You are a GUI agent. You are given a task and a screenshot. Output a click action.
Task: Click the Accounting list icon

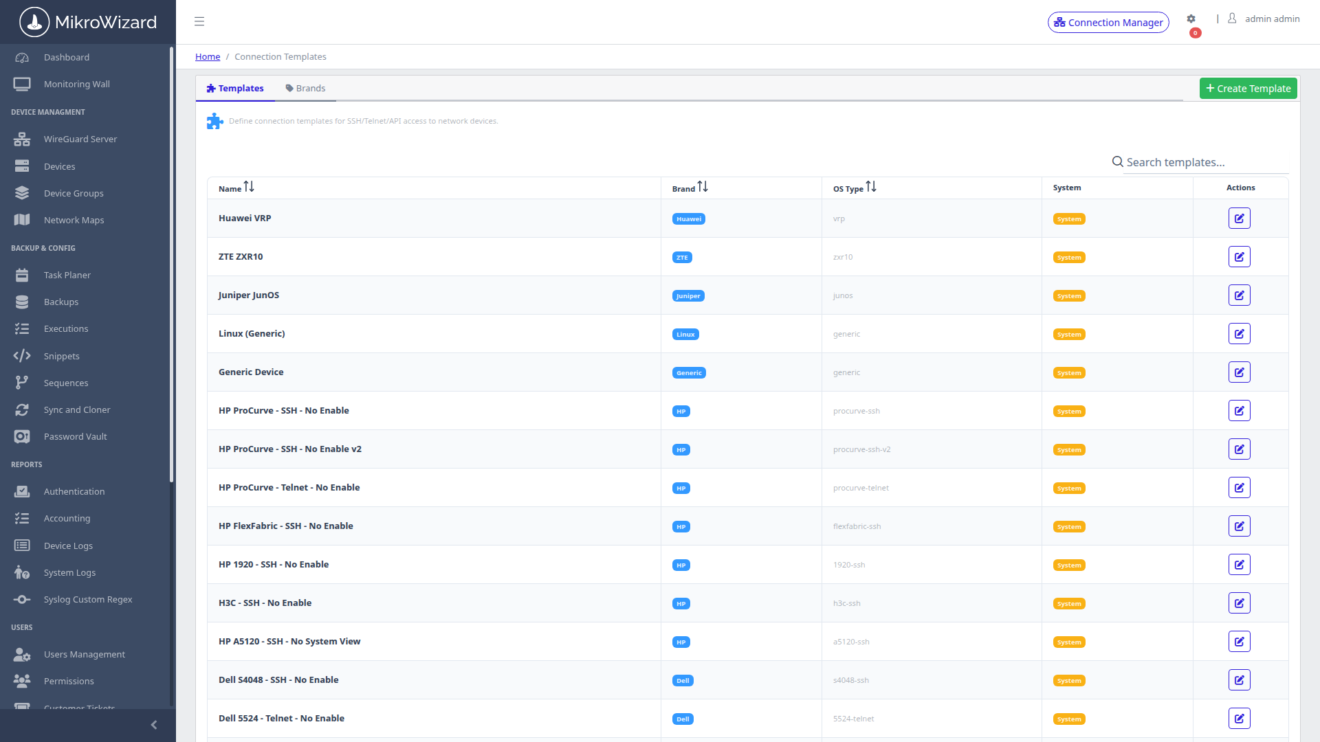coord(22,518)
